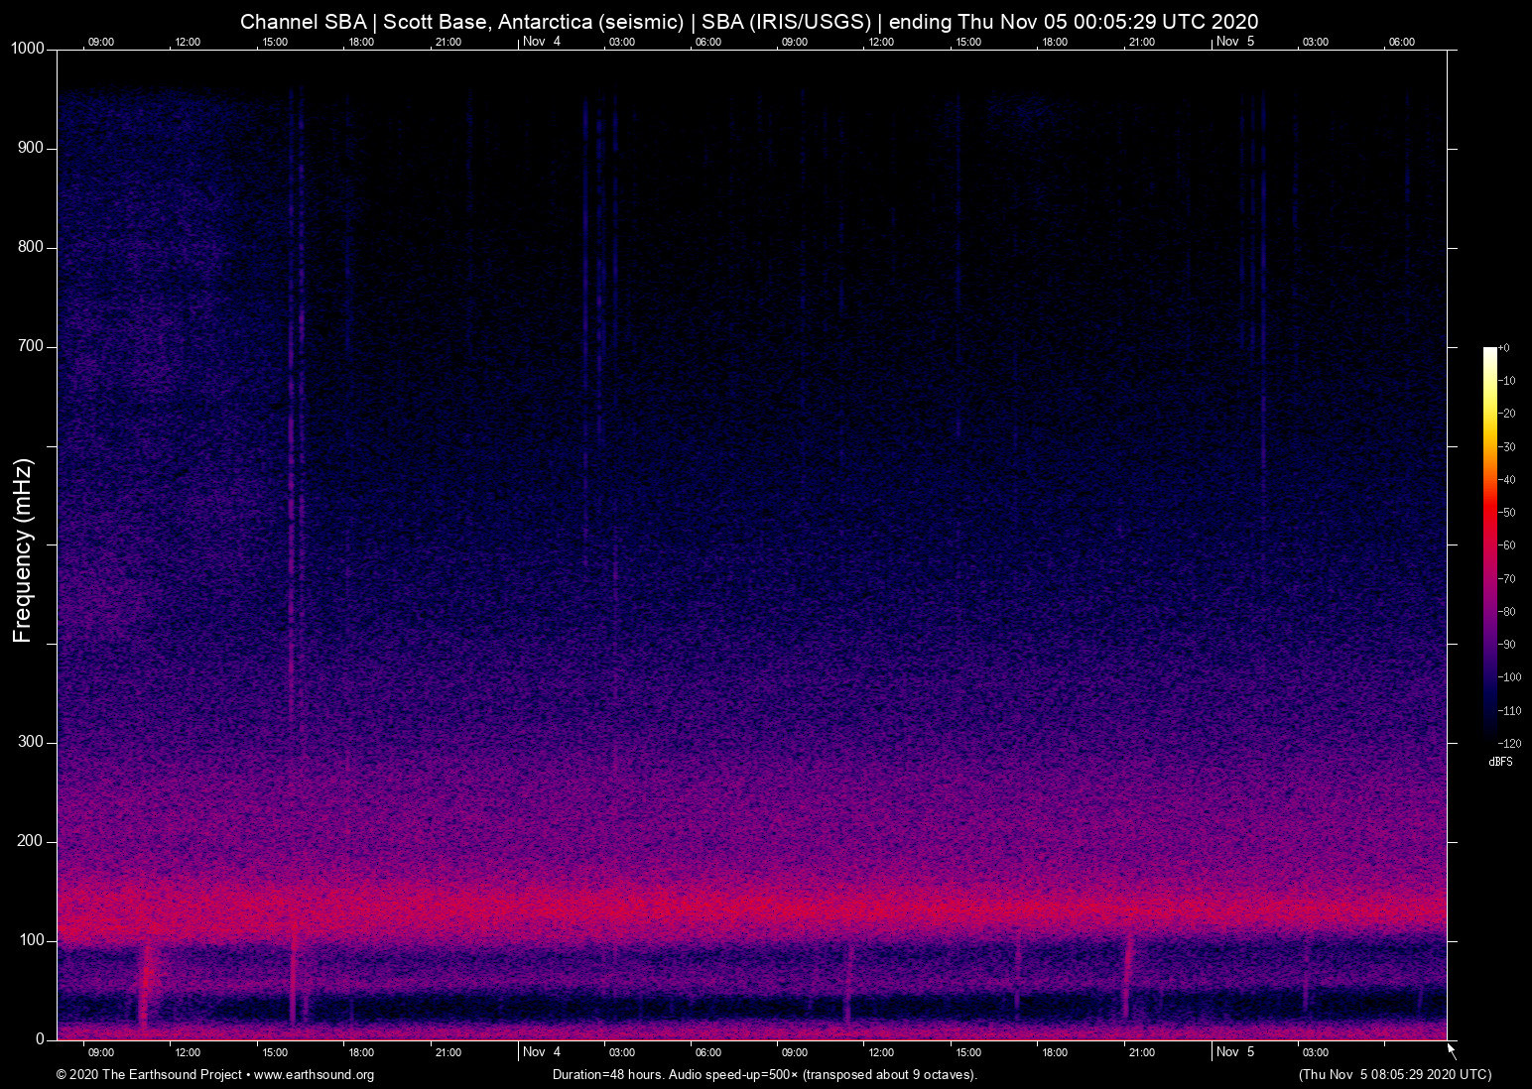Click the 06:00 tick at the top right
The image size is (1532, 1089).
[x=1403, y=42]
